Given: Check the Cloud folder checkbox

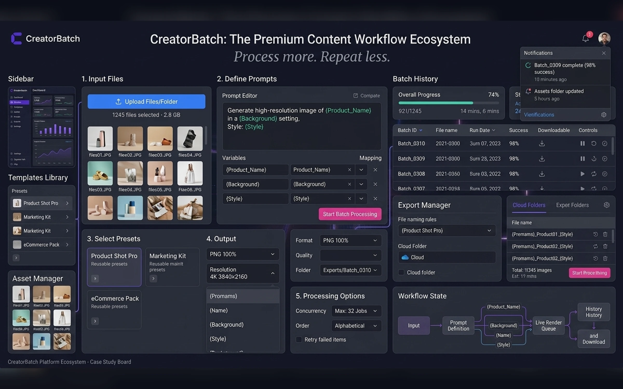Looking at the screenshot, I should [x=401, y=272].
